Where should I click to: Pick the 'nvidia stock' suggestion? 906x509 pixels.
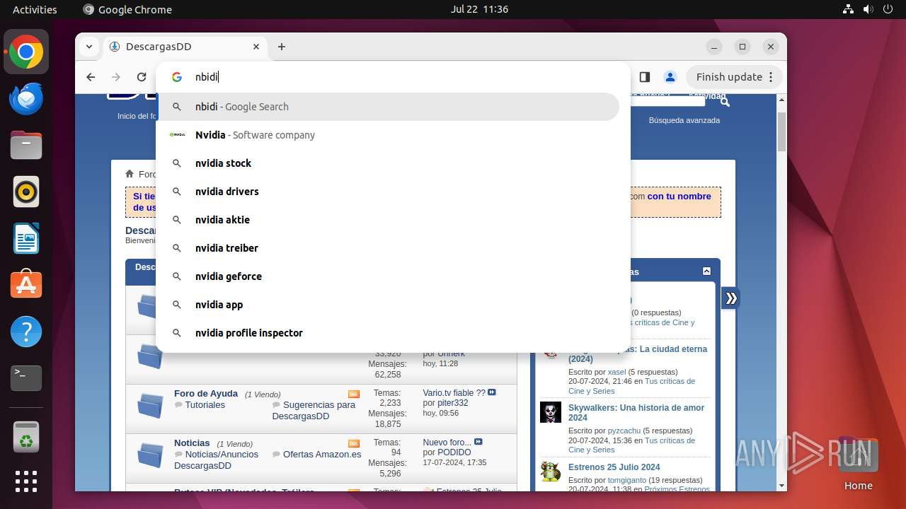coord(388,163)
